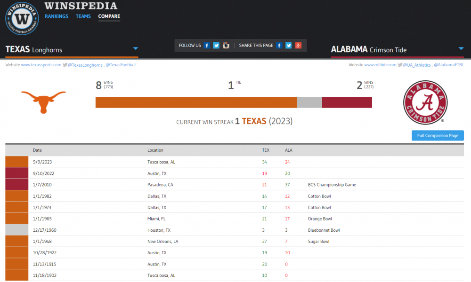Expand the Texas Longhorns team dropdown arrow
This screenshot has height=282, width=471.
point(135,48)
